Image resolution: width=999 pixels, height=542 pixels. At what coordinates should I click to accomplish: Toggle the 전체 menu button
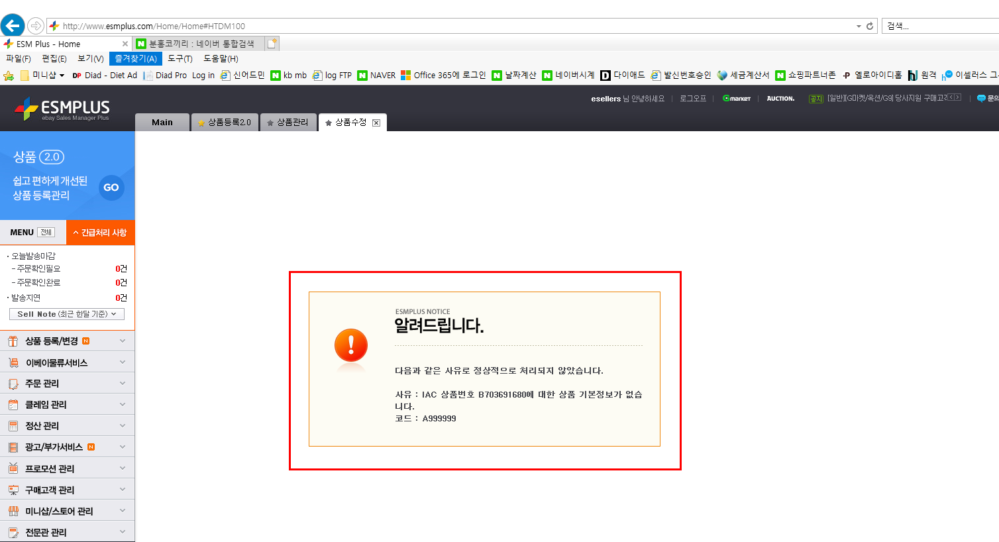tap(46, 233)
